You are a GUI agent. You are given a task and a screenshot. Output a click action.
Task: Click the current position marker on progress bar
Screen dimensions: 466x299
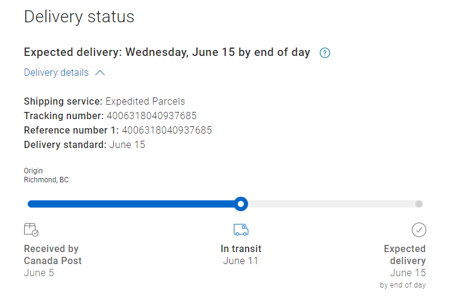tap(241, 204)
